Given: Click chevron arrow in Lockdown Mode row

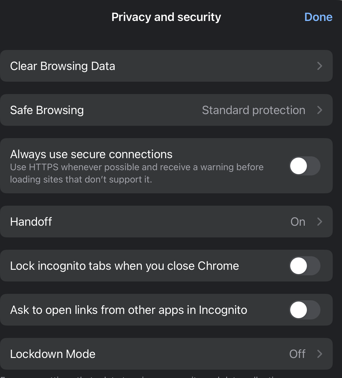Looking at the screenshot, I should point(320,354).
